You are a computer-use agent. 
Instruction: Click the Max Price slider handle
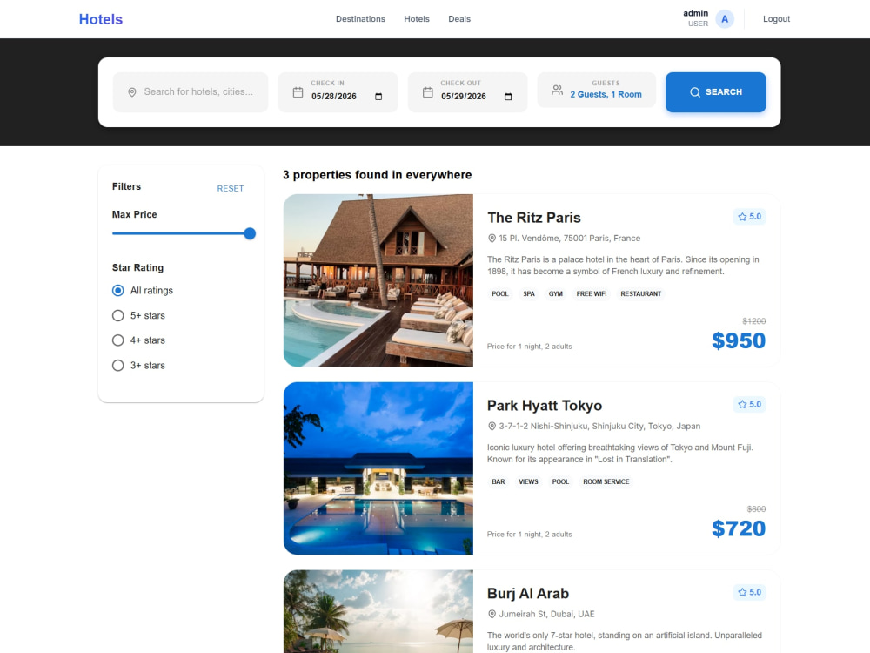(250, 233)
